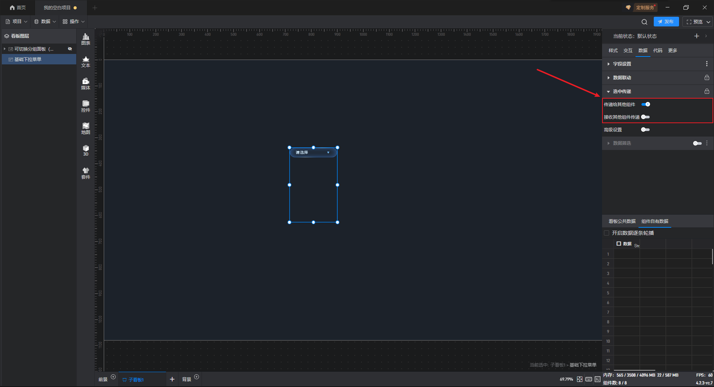The image size is (714, 387).
Task: Open the 控件 controls components panel
Action: 86,106
